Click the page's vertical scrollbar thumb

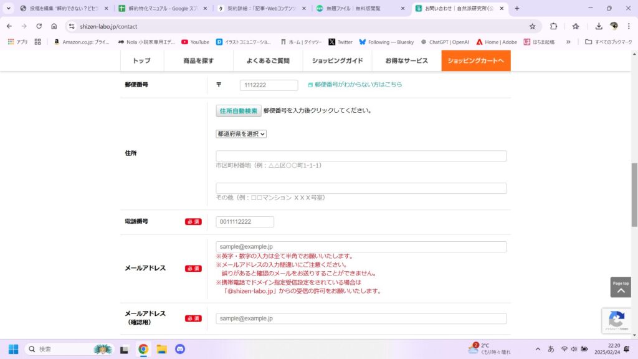pyautogui.click(x=634, y=194)
